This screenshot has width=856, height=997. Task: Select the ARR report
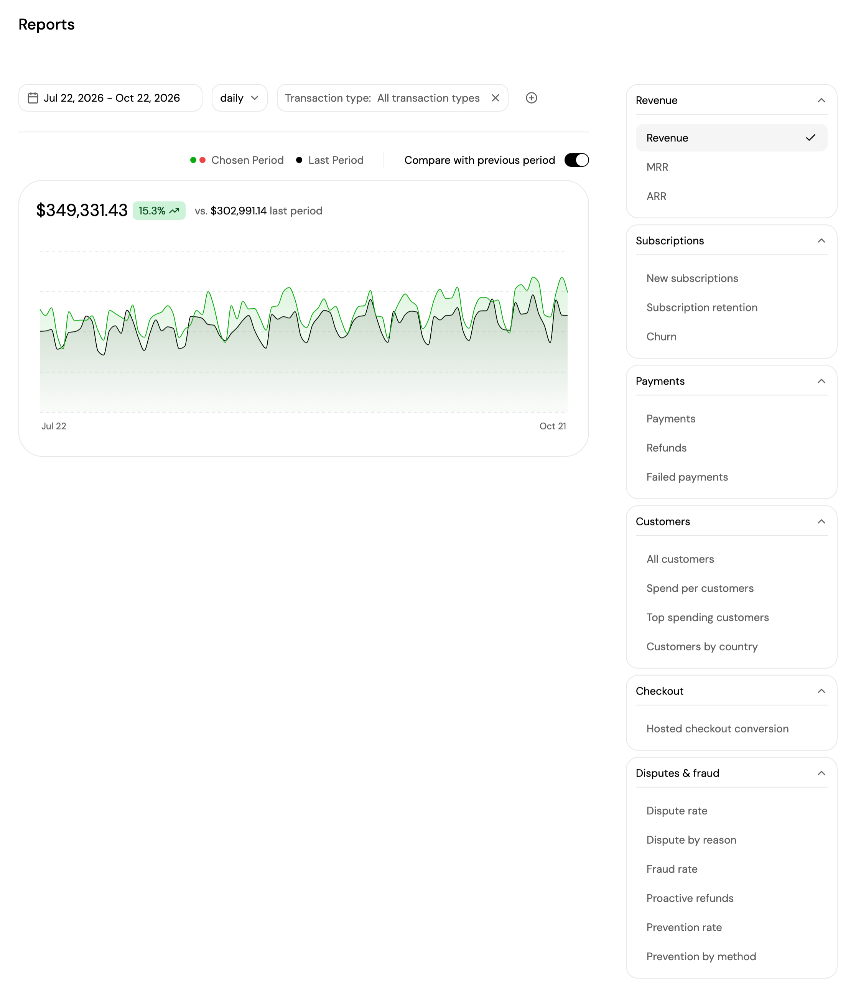pyautogui.click(x=731, y=197)
